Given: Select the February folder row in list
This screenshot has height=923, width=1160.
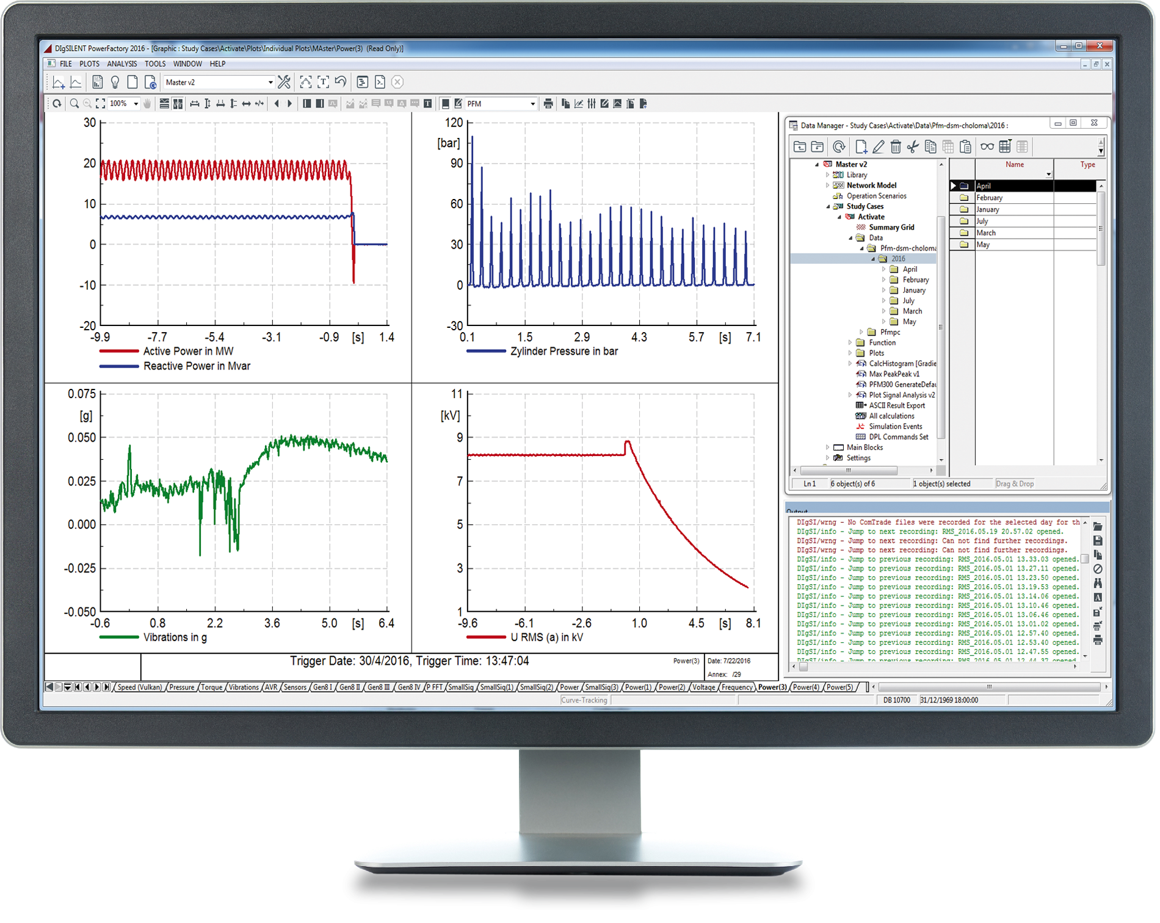Looking at the screenshot, I should click(x=989, y=198).
